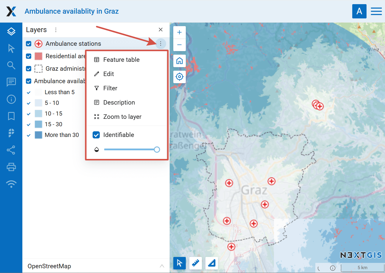Image resolution: width=385 pixels, height=273 pixels.
Task: Toggle the Identifiable checkbox
Action: (96, 135)
